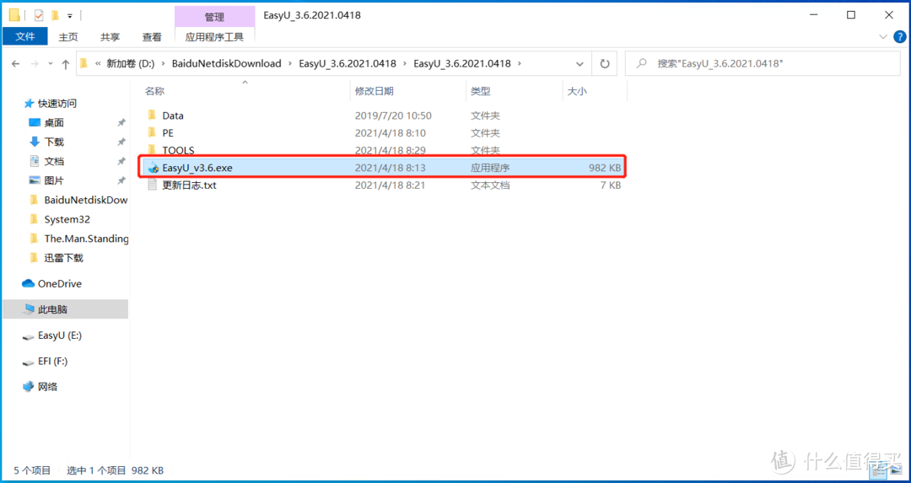Open the 文件 (File) menu tab
Viewport: 911px width, 483px height.
coord(25,36)
